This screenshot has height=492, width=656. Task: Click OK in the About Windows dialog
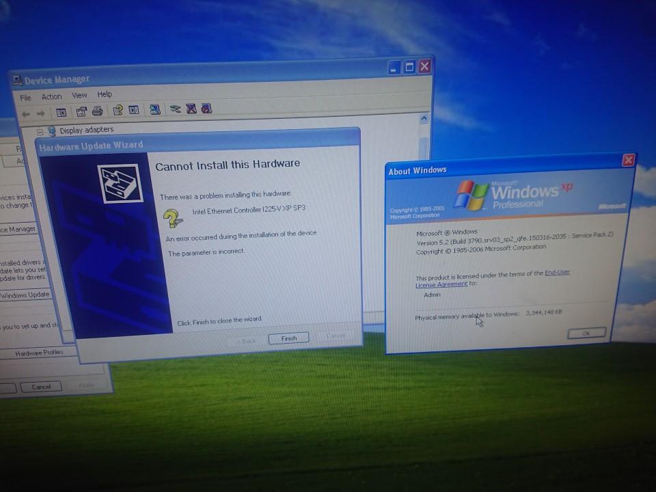tap(586, 333)
